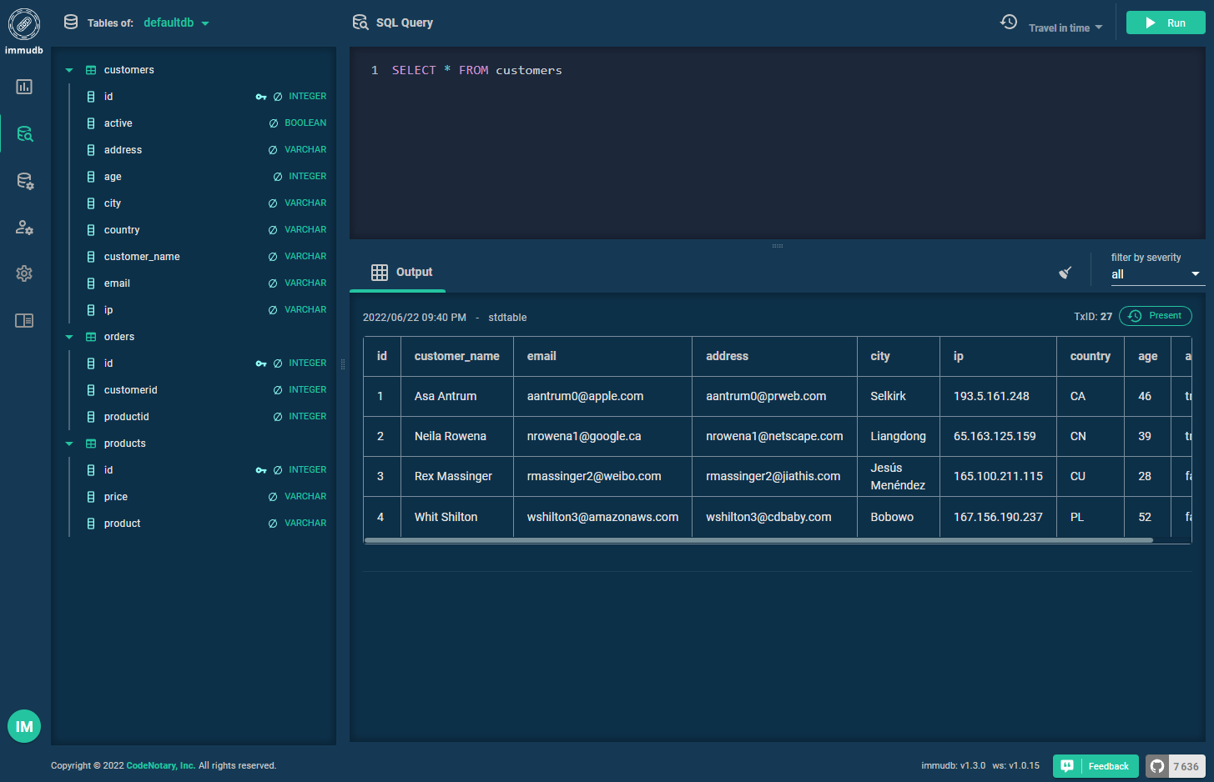
Task: Click the TxID: 27 label
Action: tap(1093, 317)
